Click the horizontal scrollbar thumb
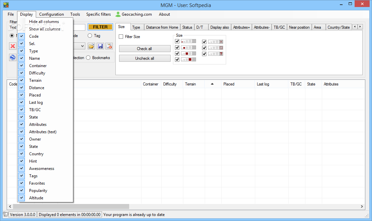 click(x=71, y=207)
